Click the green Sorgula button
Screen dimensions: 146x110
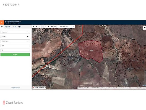(15, 55)
